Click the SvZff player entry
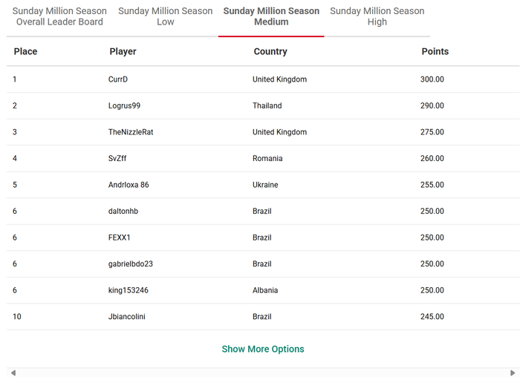The image size is (520, 380). (117, 158)
